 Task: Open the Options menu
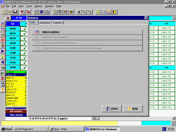pyautogui.click(x=38, y=6)
